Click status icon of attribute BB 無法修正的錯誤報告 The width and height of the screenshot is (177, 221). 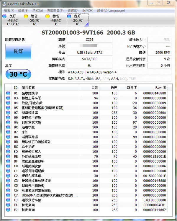coord(8,142)
